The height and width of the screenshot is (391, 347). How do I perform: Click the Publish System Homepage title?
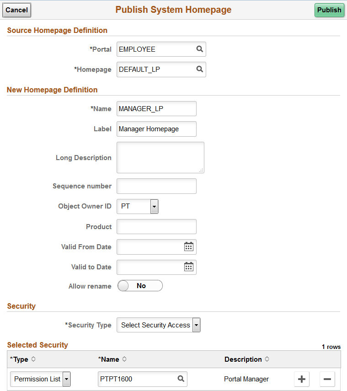point(174,10)
